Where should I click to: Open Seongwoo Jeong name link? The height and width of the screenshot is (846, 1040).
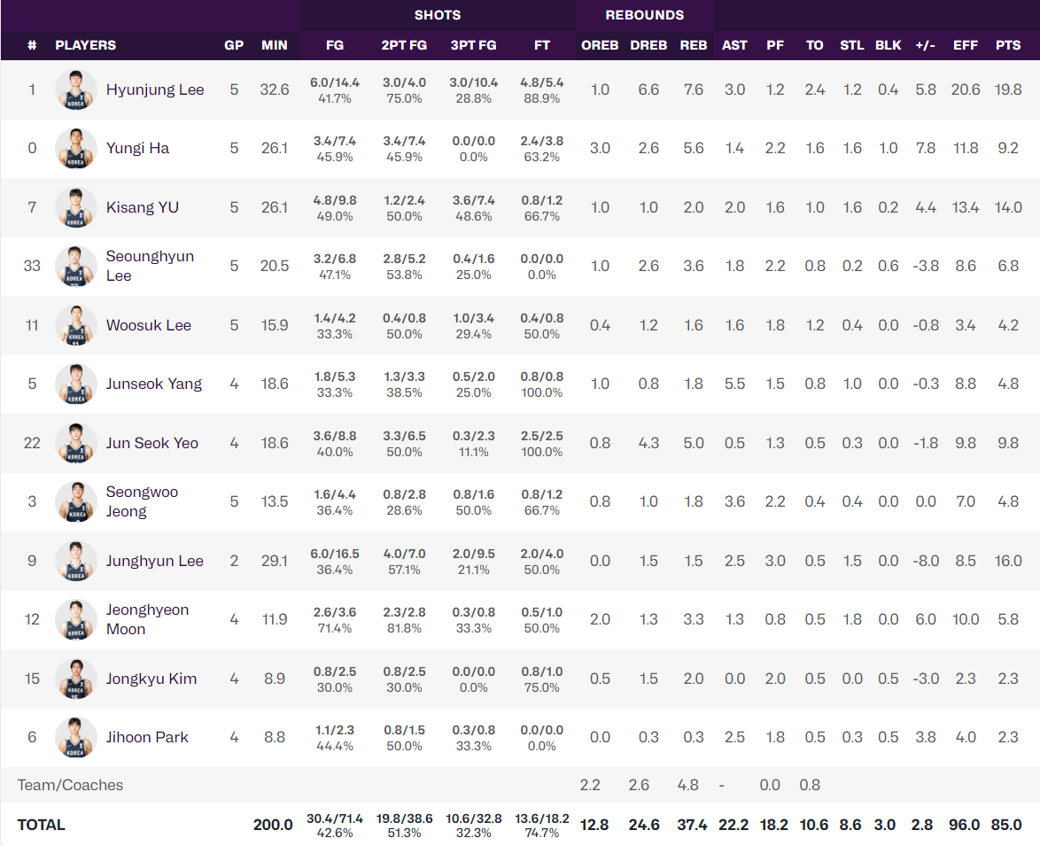(142, 501)
